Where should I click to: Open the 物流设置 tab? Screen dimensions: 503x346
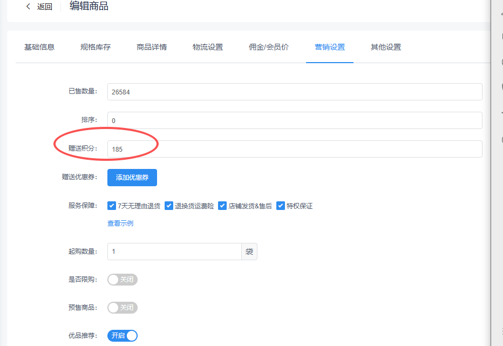tap(209, 47)
